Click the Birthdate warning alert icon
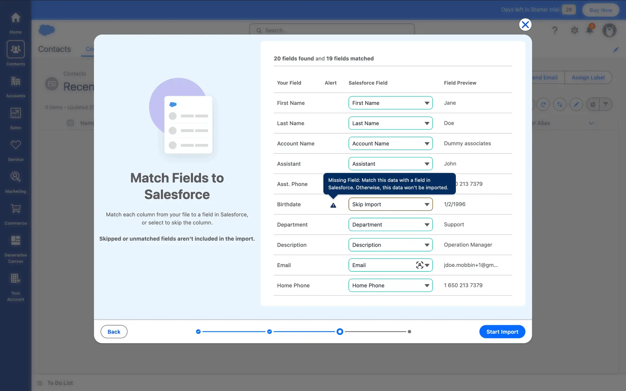Image resolution: width=626 pixels, height=391 pixels. (x=333, y=205)
